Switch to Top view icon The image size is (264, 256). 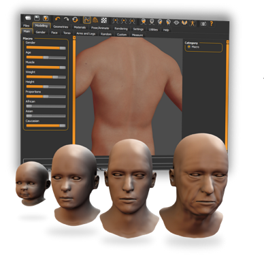[x=176, y=22]
